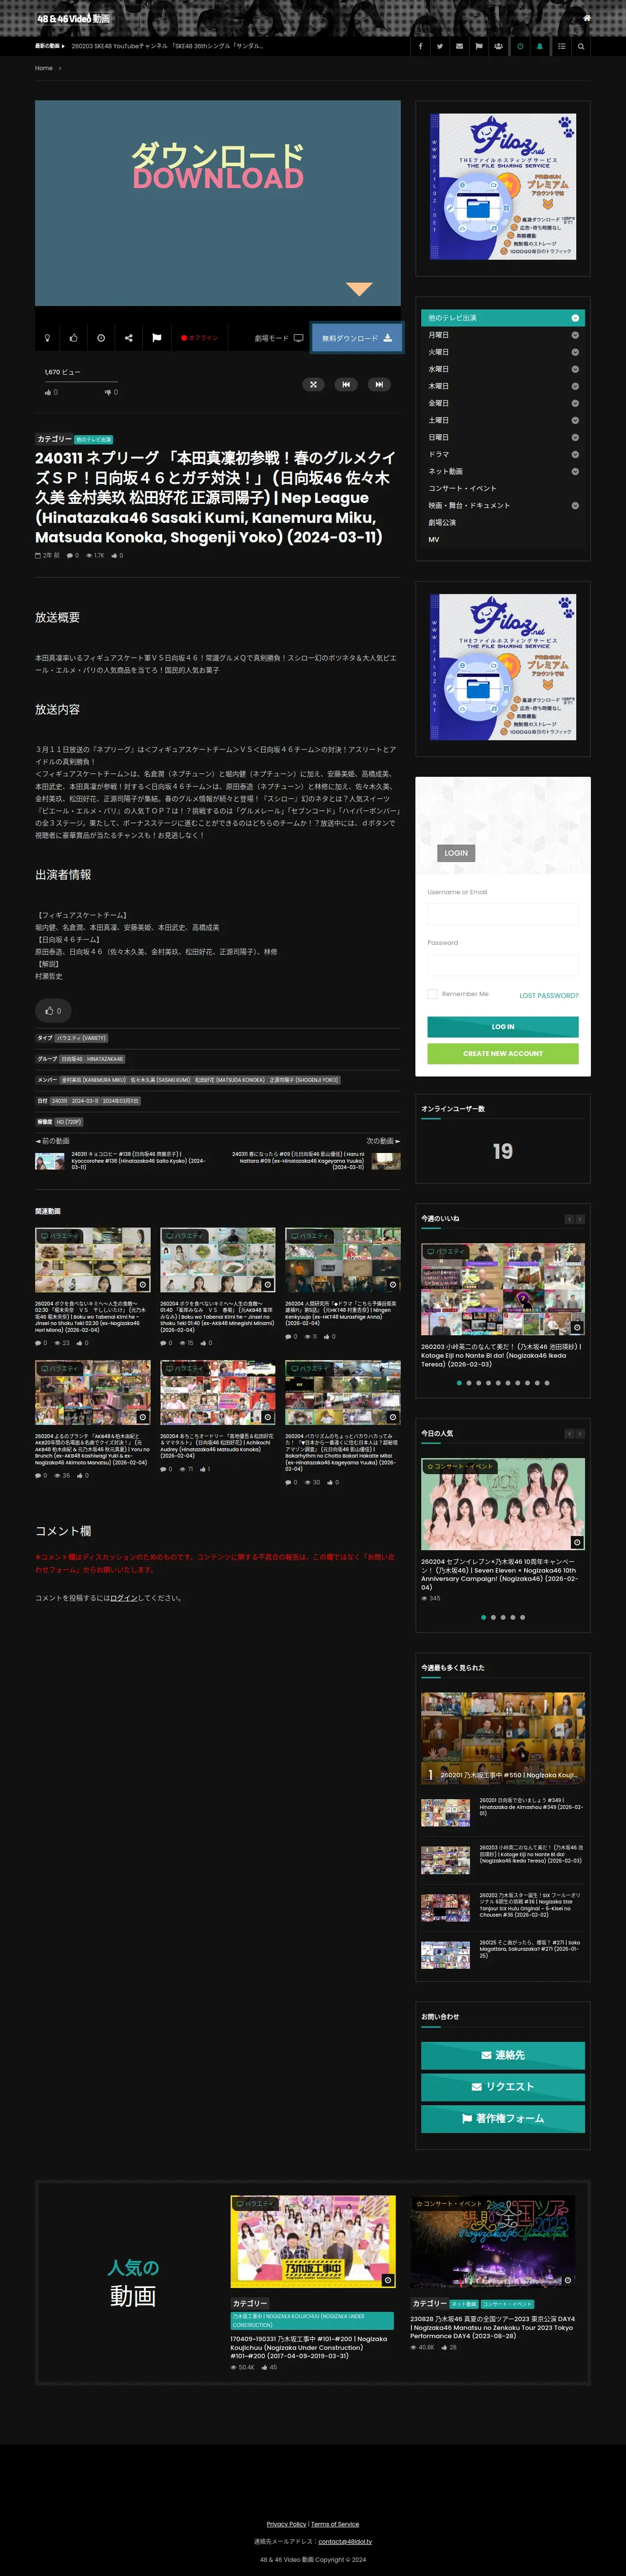Click the Password field
Screen dimensions: 626x2576
[503, 965]
